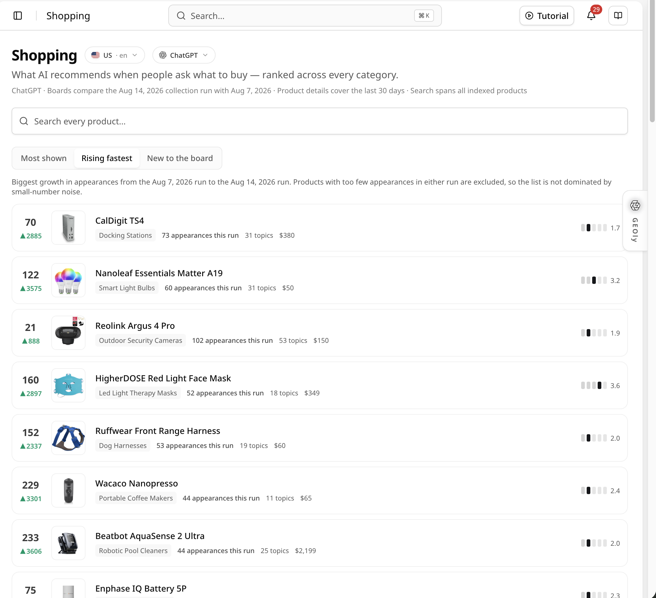
Task: Open the HigherDOSE face mask thumbnail
Action: pyautogui.click(x=68, y=385)
